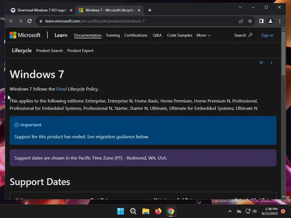
Task: Click the address bar URL field
Action: [x=137, y=21]
